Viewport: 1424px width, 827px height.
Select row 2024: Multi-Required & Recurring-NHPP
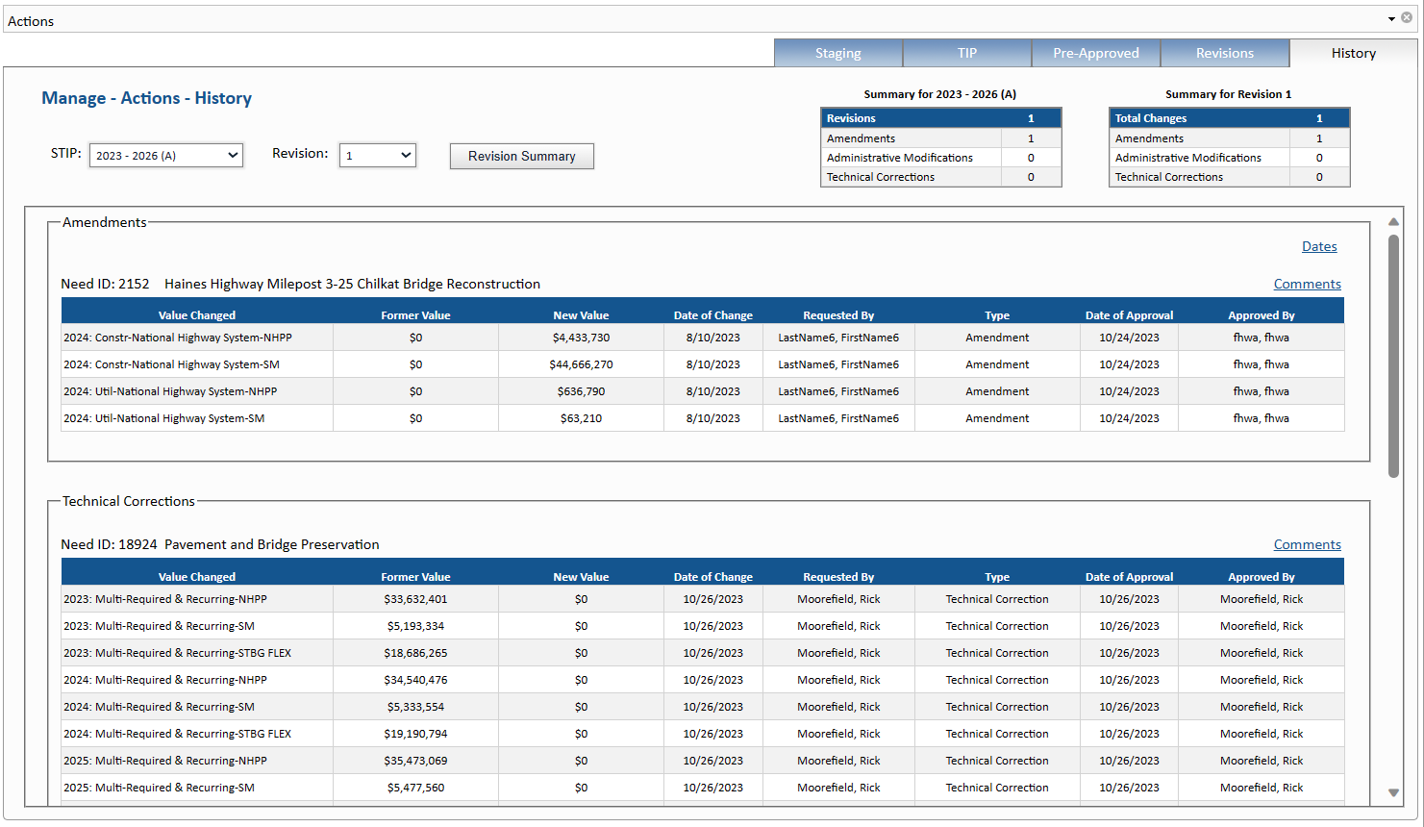703,680
